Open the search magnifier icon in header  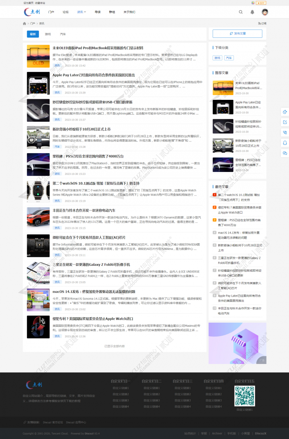(241, 12)
